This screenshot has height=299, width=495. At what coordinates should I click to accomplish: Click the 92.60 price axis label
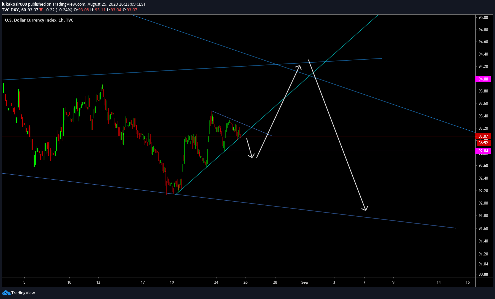click(x=483, y=166)
